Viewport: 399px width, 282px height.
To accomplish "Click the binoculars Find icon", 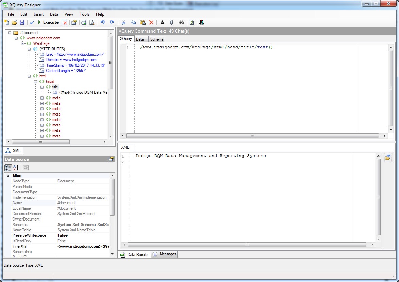I will 181,22.
